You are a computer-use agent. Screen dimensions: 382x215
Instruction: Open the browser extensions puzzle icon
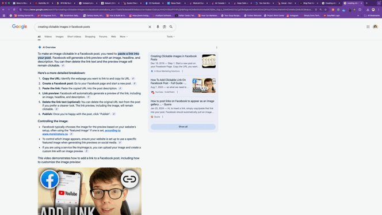pyautogui.click(x=360, y=10)
